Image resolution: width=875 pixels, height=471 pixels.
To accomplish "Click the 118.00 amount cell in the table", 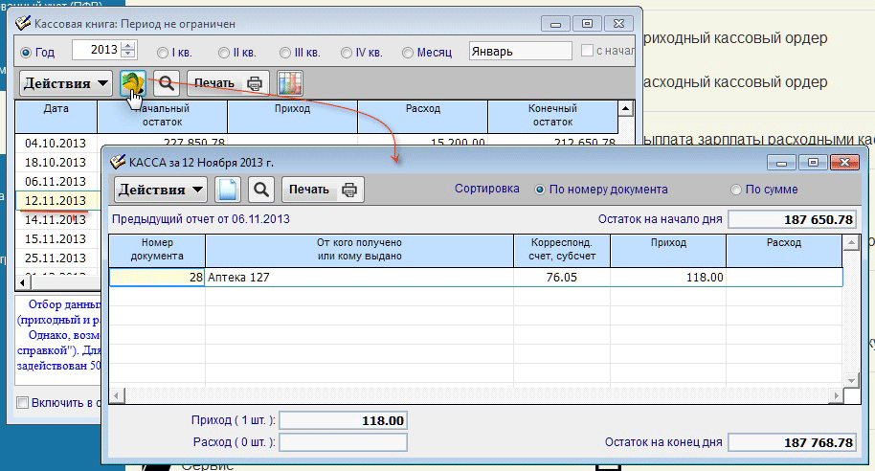I will click(x=668, y=278).
